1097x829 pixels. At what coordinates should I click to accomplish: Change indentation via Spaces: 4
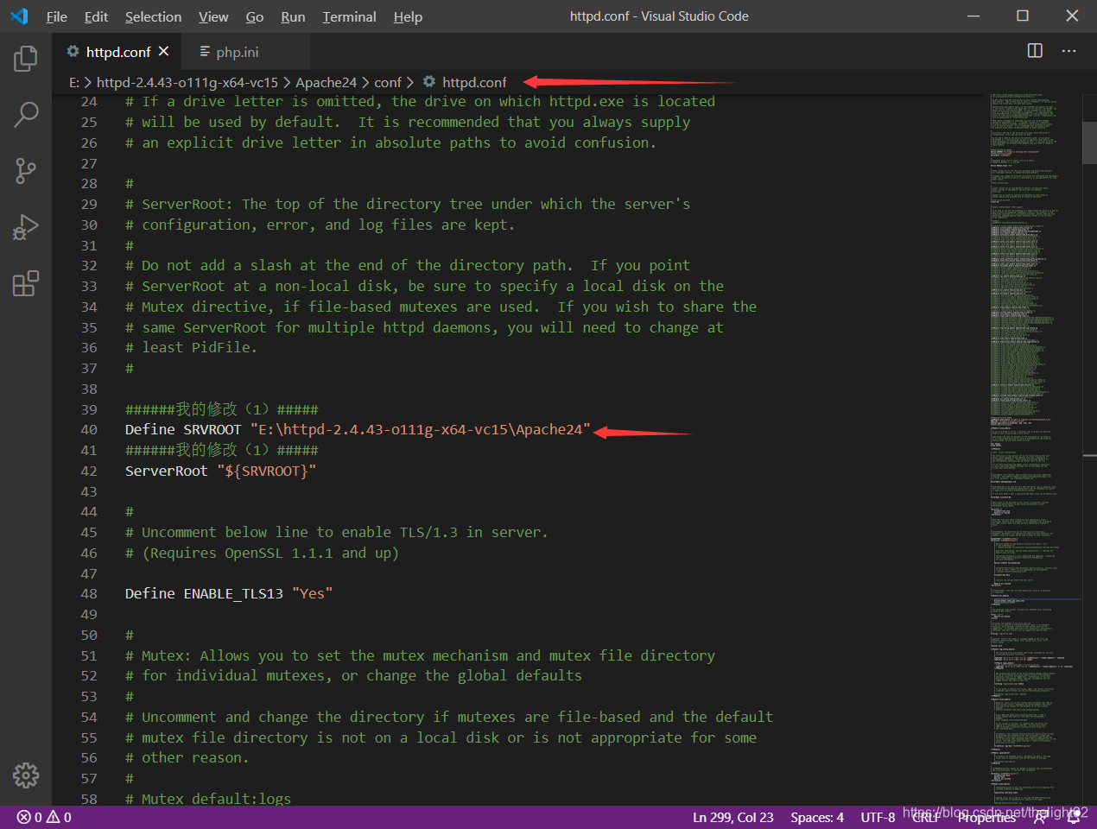point(817,817)
